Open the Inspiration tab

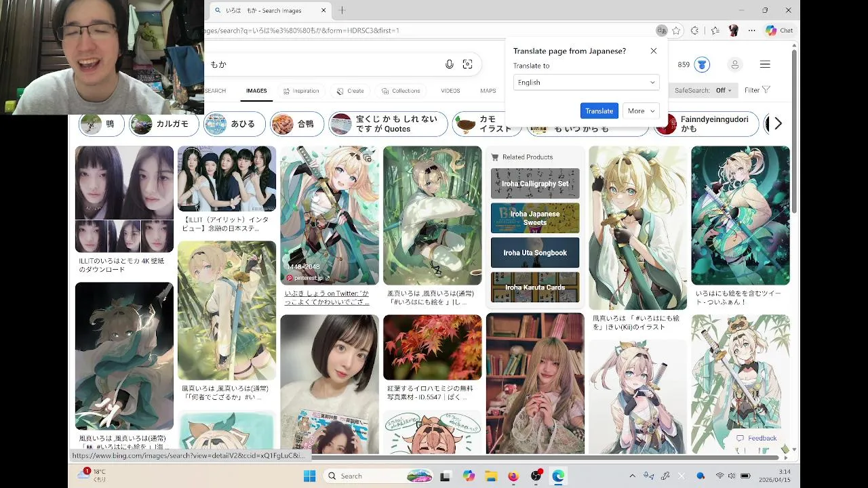tap(301, 91)
